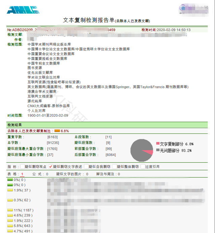Toggle the 疑似自我剽窃 checkbox
Image resolution: width=215 pixels, height=233 pixels.
click(x=86, y=167)
